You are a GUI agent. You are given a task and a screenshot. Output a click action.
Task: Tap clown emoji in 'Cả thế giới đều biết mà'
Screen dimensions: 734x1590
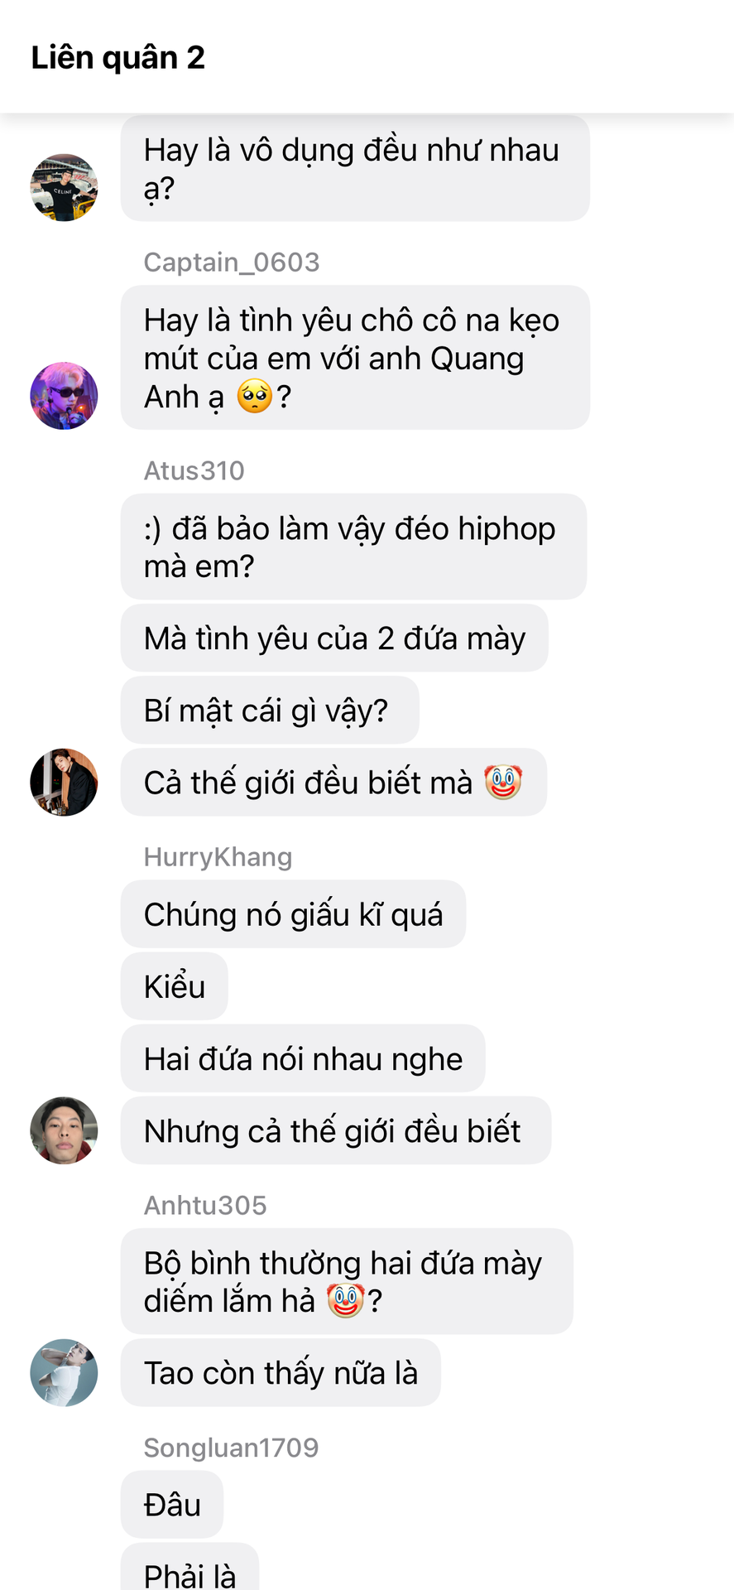[x=503, y=782]
